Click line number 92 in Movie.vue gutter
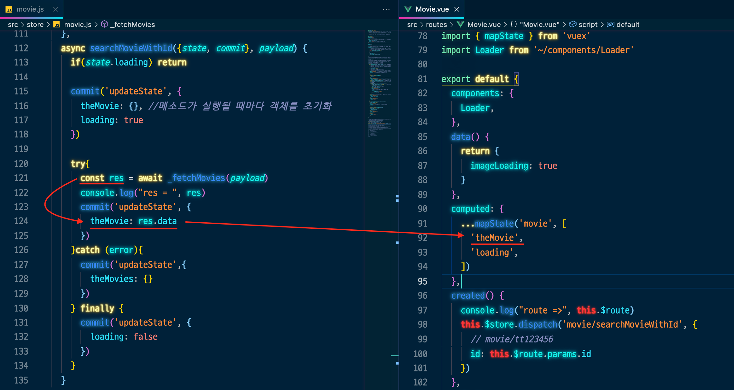This screenshot has height=390, width=734. (x=422, y=238)
